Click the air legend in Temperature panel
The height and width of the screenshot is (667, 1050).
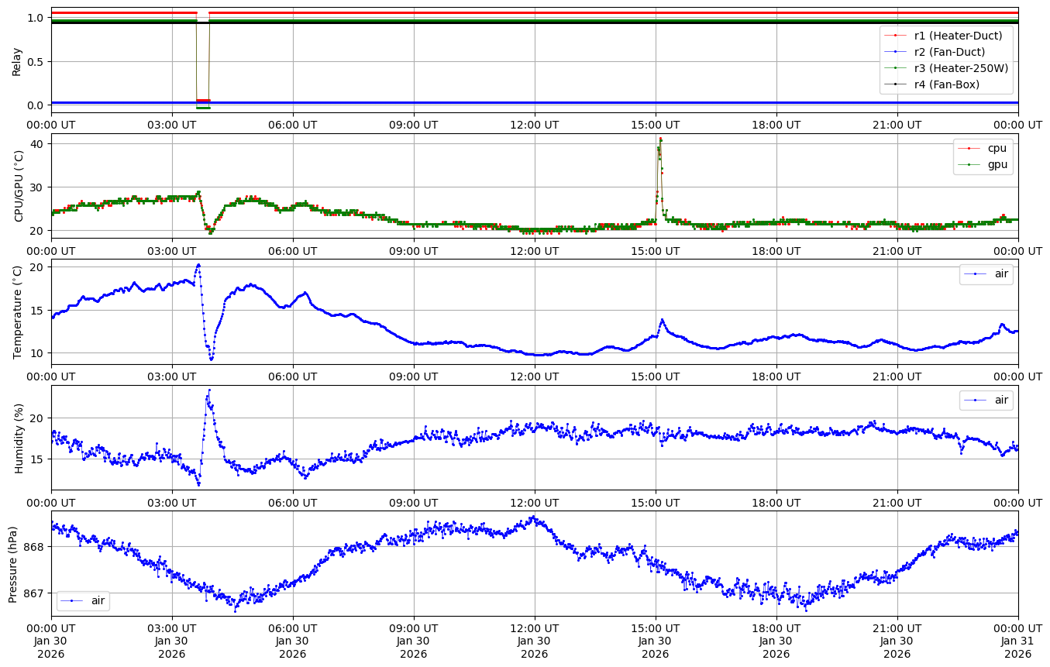(1001, 274)
